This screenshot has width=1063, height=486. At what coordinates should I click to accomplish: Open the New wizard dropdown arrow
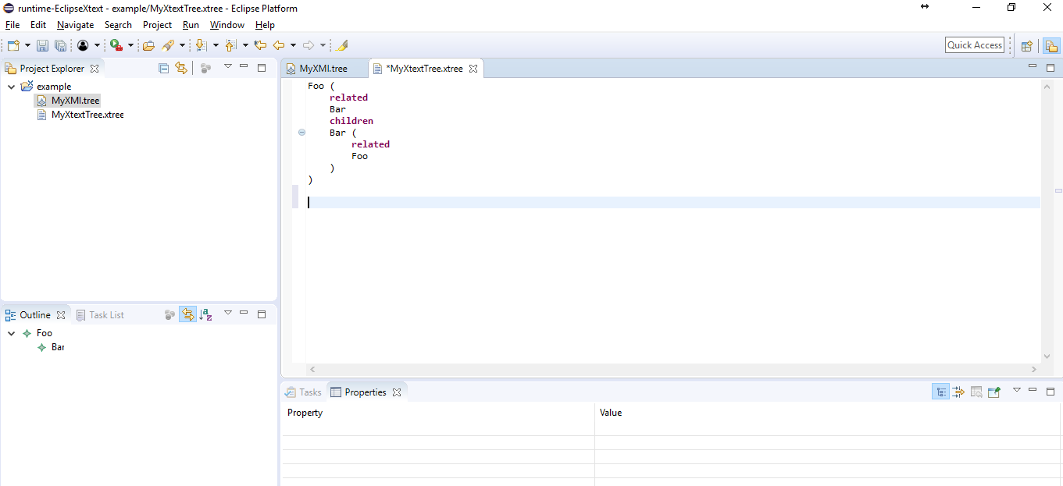27,45
